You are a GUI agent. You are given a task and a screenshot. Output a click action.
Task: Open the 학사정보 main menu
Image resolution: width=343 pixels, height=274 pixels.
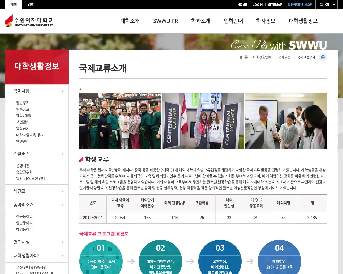[266, 21]
